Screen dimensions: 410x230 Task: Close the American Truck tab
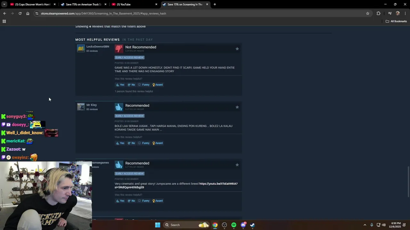pos(105,4)
